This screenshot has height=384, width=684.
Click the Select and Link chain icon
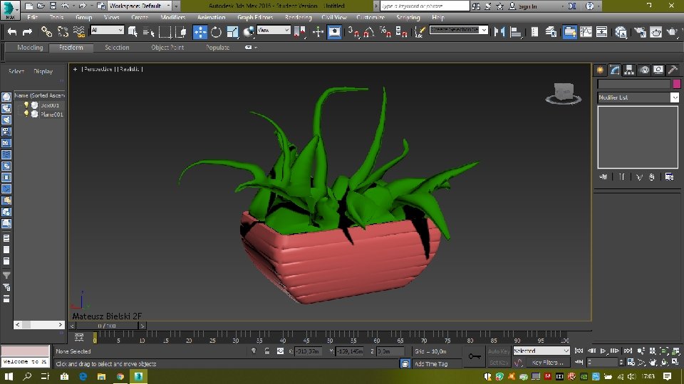(x=46, y=32)
